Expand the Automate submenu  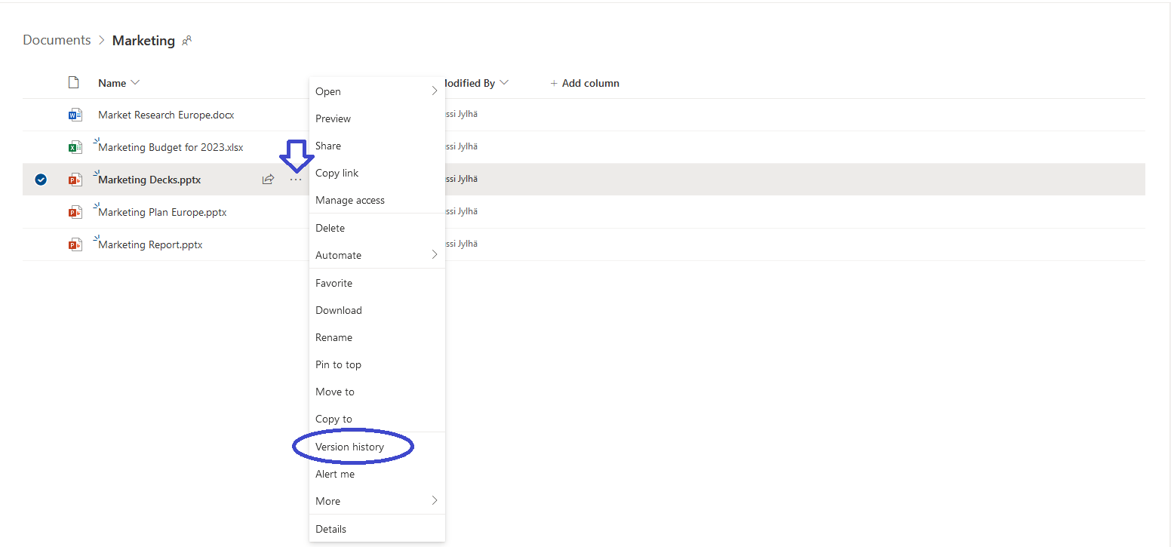[435, 255]
